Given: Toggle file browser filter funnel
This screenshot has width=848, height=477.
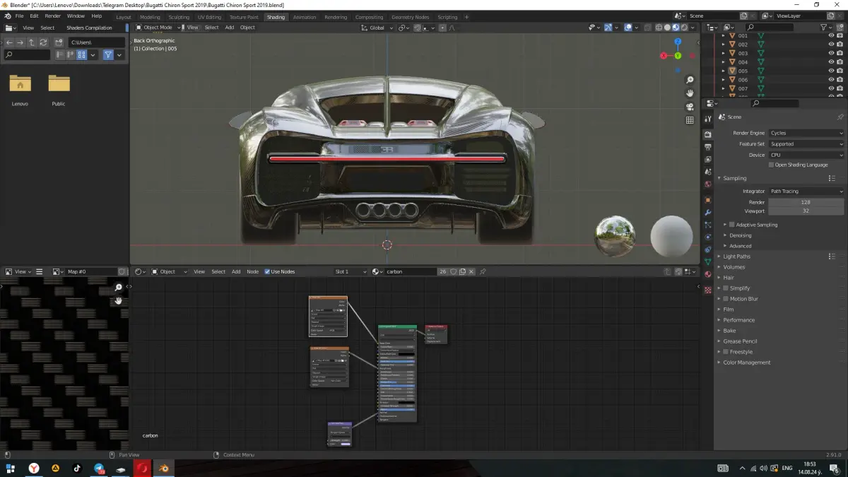Looking at the screenshot, I should pos(107,54).
